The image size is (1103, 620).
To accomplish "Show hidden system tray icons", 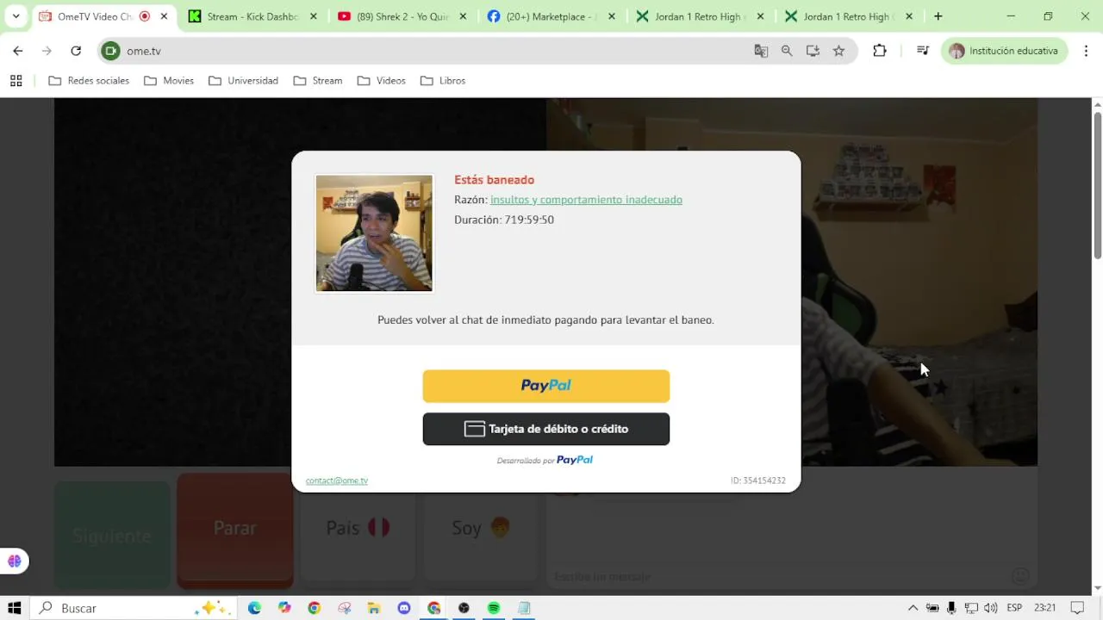I will point(913,608).
